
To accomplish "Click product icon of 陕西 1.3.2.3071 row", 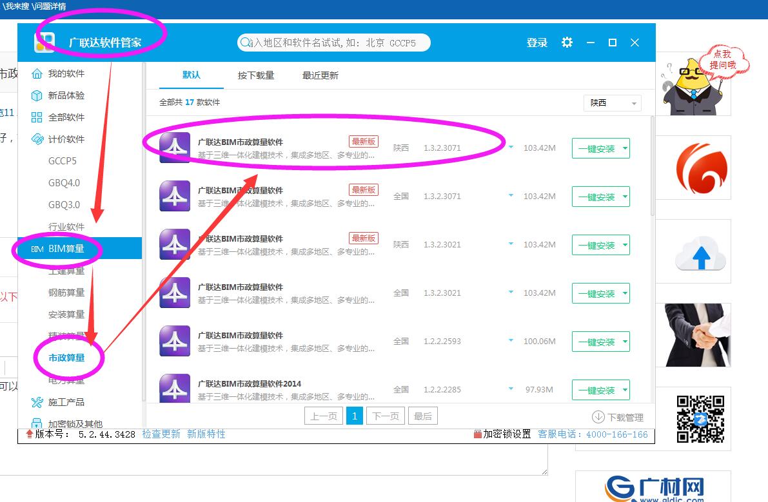I will pos(175,148).
